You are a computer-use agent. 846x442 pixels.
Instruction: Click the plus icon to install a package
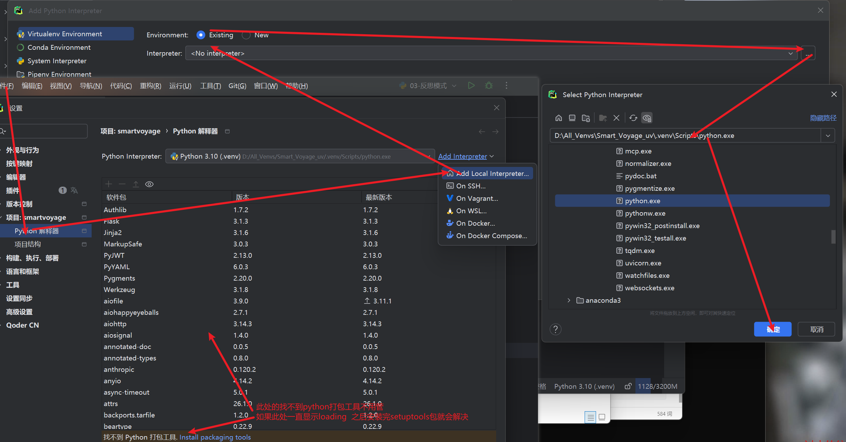pos(109,184)
